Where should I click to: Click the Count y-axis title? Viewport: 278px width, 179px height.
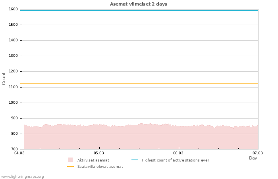point(4,78)
